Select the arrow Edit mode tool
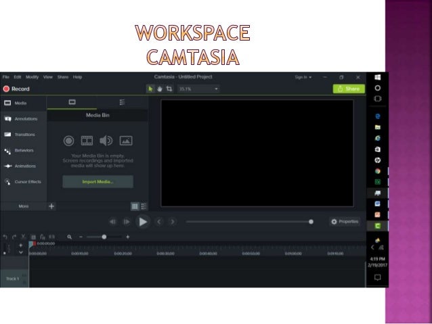The image size is (432, 324). [x=150, y=89]
